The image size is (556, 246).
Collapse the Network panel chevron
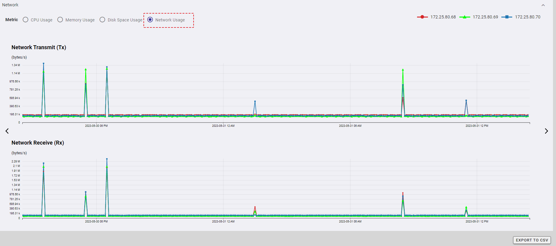tap(543, 5)
